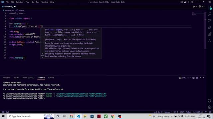The height and width of the screenshot is (119, 213).
Task: Open Customize Layout in title bar
Action: pos(192,2)
